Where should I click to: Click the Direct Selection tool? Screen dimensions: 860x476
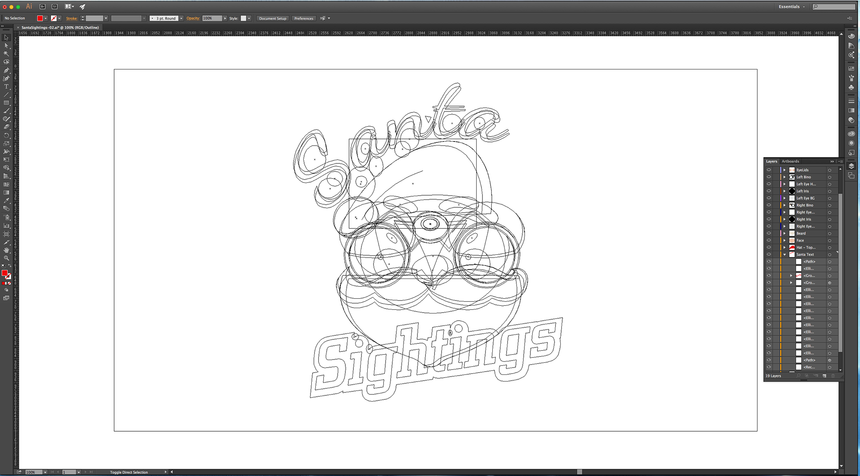coord(6,46)
